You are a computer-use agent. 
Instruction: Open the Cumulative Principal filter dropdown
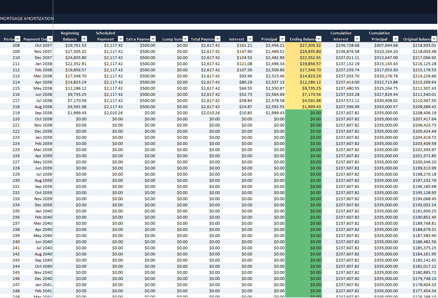click(x=395, y=39)
